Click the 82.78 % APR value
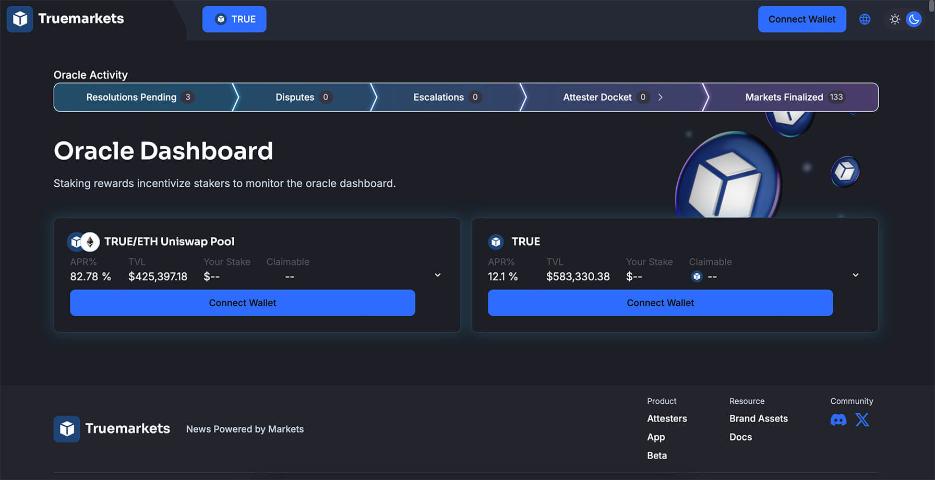Viewport: 935px width, 480px height. [91, 277]
